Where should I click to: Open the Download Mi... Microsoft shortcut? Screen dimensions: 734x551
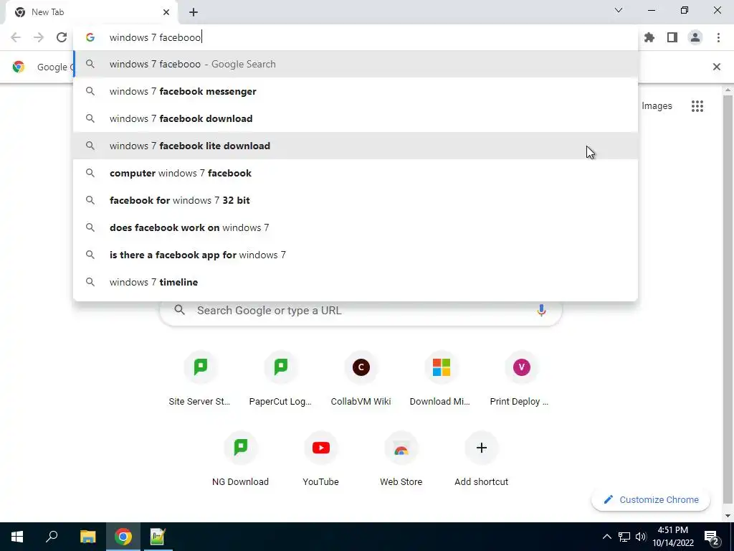[441, 380]
